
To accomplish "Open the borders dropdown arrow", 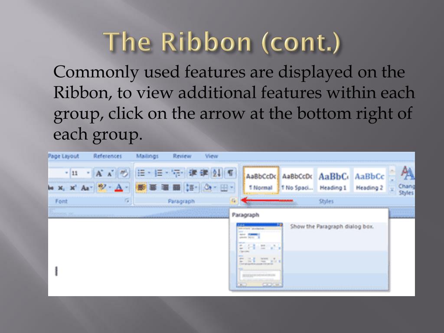I will (x=232, y=187).
